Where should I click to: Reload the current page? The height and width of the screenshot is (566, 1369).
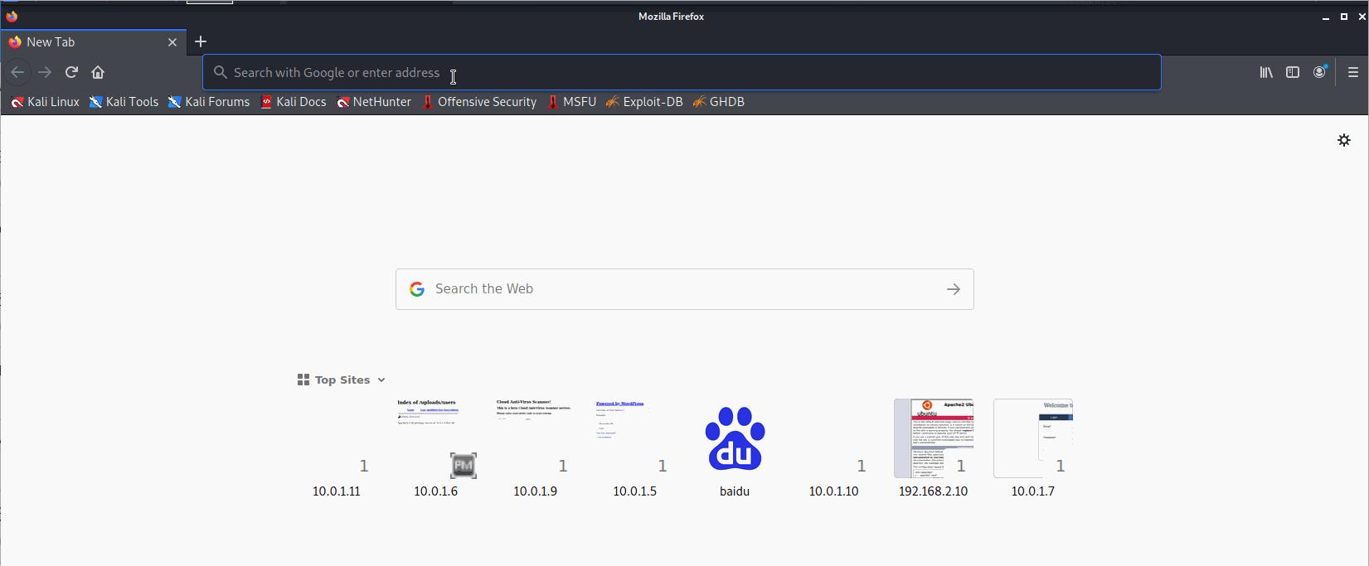click(x=71, y=72)
